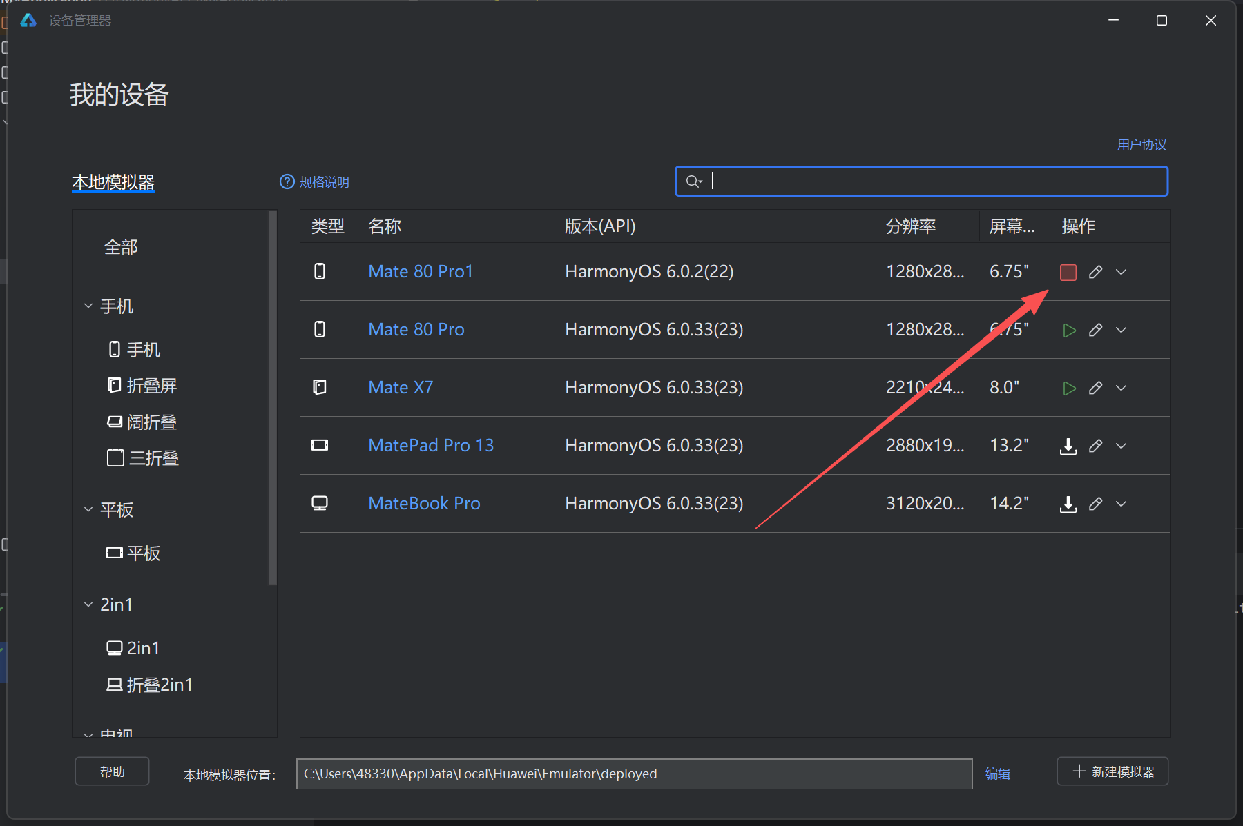The height and width of the screenshot is (826, 1243).
Task: Focus the device search field
Action: tap(922, 181)
